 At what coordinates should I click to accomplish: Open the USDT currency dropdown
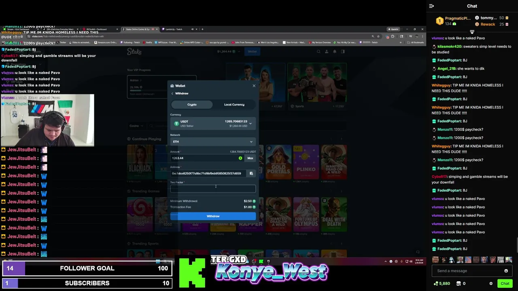pos(213,124)
